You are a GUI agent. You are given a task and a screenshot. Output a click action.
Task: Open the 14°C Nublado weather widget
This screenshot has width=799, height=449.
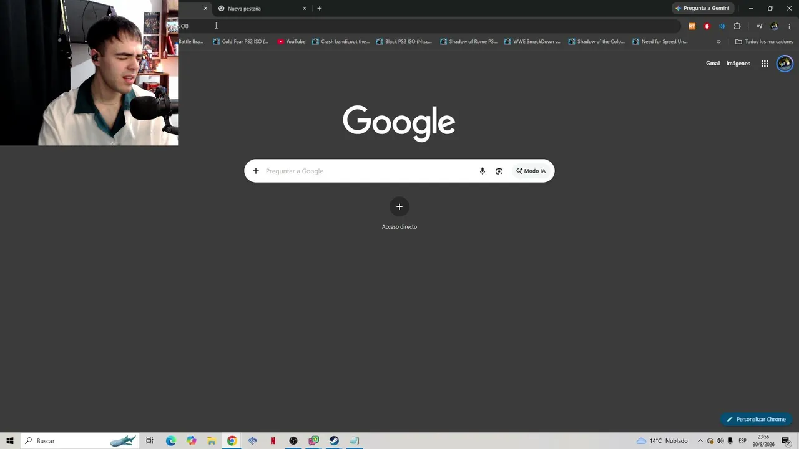(662, 441)
